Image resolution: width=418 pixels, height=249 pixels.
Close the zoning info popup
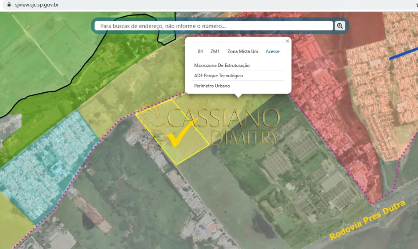point(287,41)
